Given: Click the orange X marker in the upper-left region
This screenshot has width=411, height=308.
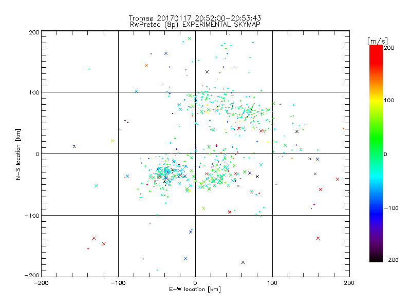Looking at the screenshot, I should click(146, 66).
